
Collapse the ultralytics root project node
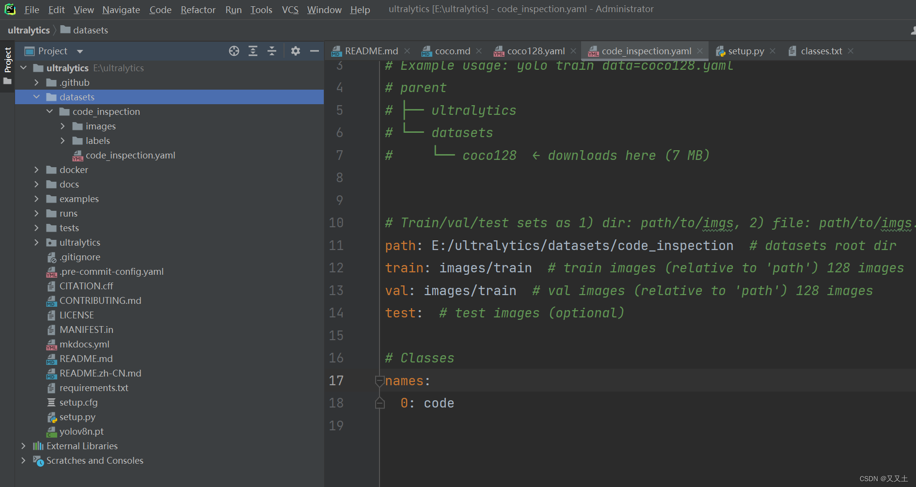click(23, 68)
